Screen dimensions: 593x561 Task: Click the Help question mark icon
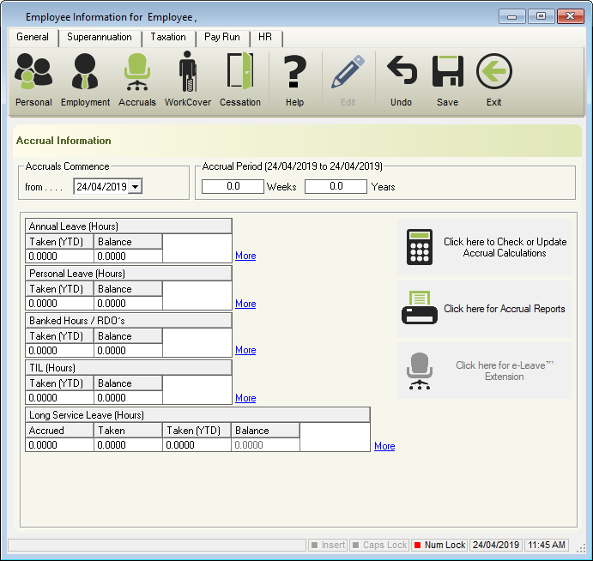click(x=294, y=80)
